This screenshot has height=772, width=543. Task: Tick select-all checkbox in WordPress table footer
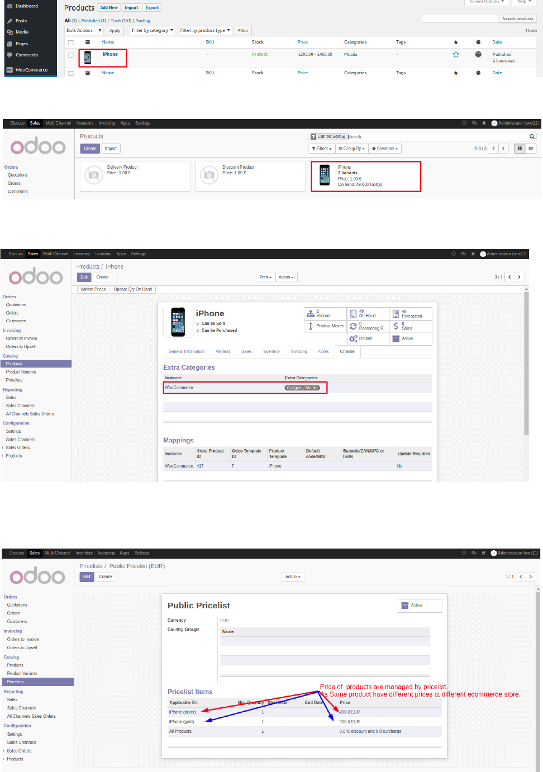point(71,73)
